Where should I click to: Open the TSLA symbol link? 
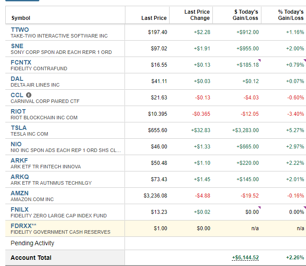19,128
